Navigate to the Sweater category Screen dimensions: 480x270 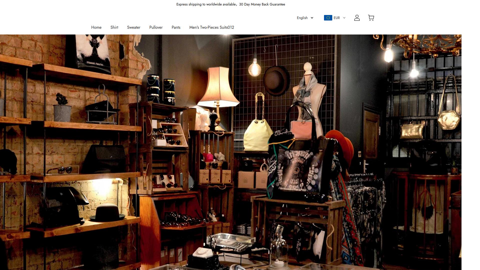[x=133, y=27]
